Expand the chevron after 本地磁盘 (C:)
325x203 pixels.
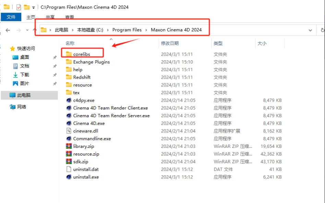coord(108,30)
